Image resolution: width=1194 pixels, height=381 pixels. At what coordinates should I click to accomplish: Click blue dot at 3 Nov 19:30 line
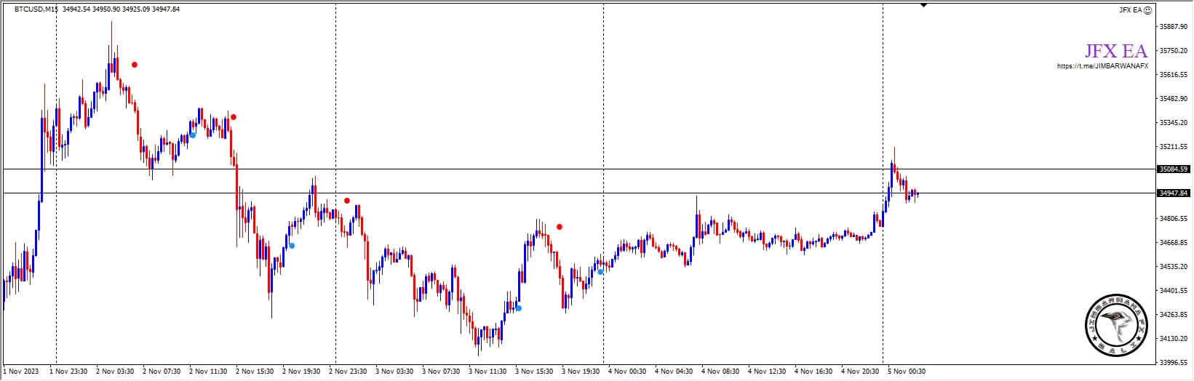[x=601, y=271]
